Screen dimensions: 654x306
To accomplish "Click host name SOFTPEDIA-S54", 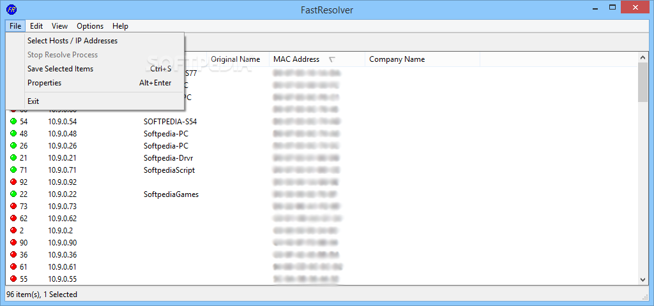I will coord(170,122).
